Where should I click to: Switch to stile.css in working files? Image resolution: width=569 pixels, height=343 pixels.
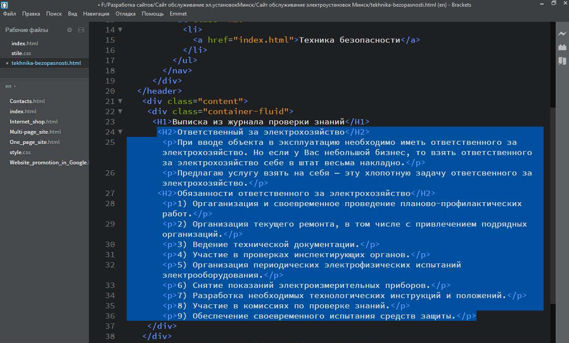(21, 53)
